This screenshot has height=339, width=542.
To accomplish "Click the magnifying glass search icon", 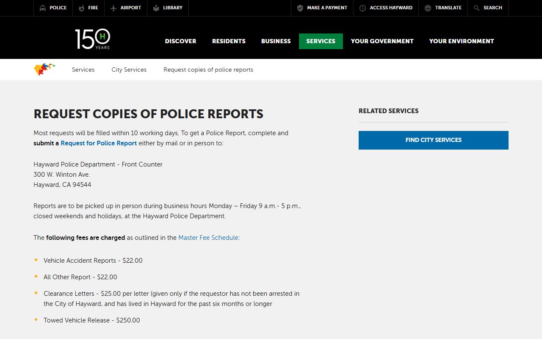I will [477, 8].
